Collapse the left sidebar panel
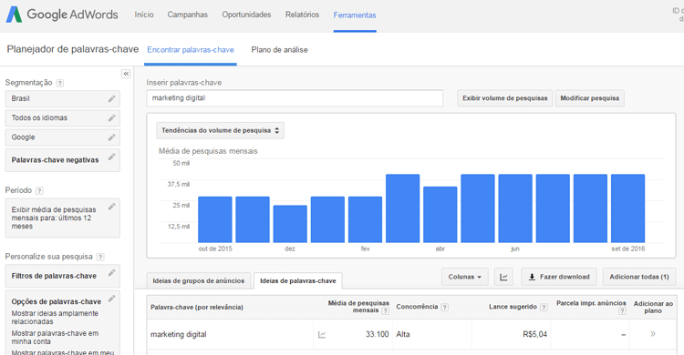 [x=126, y=74]
